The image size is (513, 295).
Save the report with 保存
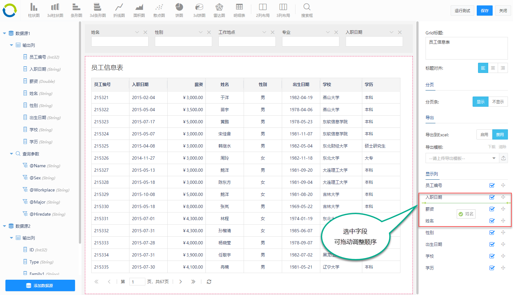[485, 11]
